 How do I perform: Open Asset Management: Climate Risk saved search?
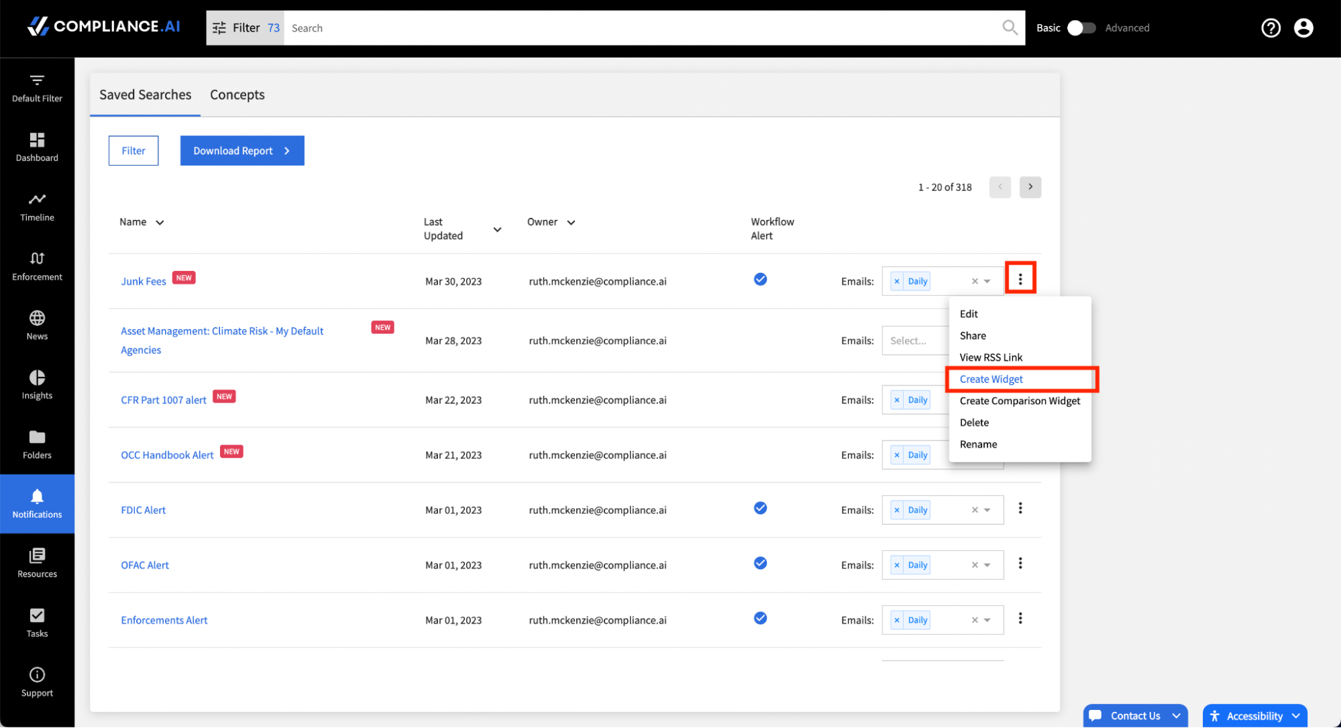(x=221, y=341)
